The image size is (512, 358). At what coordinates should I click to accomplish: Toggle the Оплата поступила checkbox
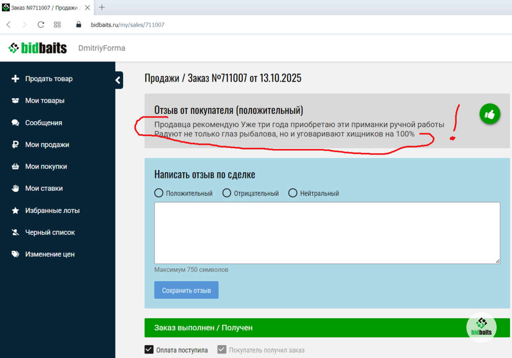coord(149,350)
